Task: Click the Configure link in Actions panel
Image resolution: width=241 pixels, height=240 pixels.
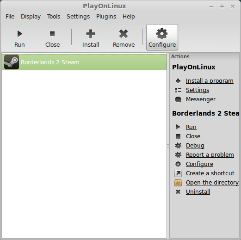Action: tap(199, 164)
